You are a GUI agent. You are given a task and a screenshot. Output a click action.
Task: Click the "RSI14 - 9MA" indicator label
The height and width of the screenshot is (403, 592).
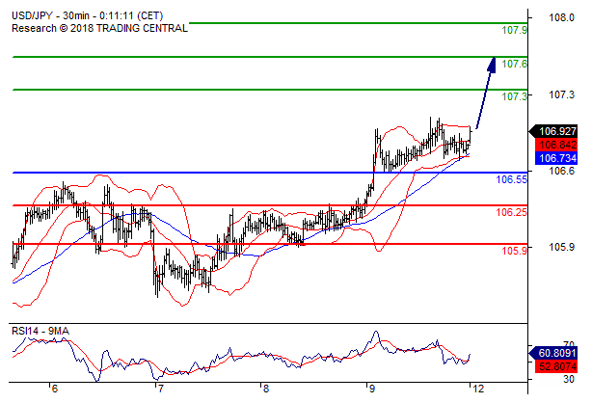pyautogui.click(x=40, y=332)
